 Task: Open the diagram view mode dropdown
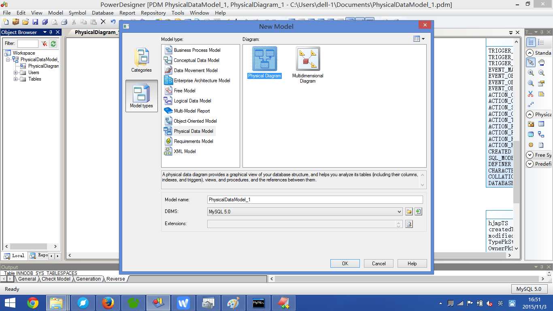point(419,39)
